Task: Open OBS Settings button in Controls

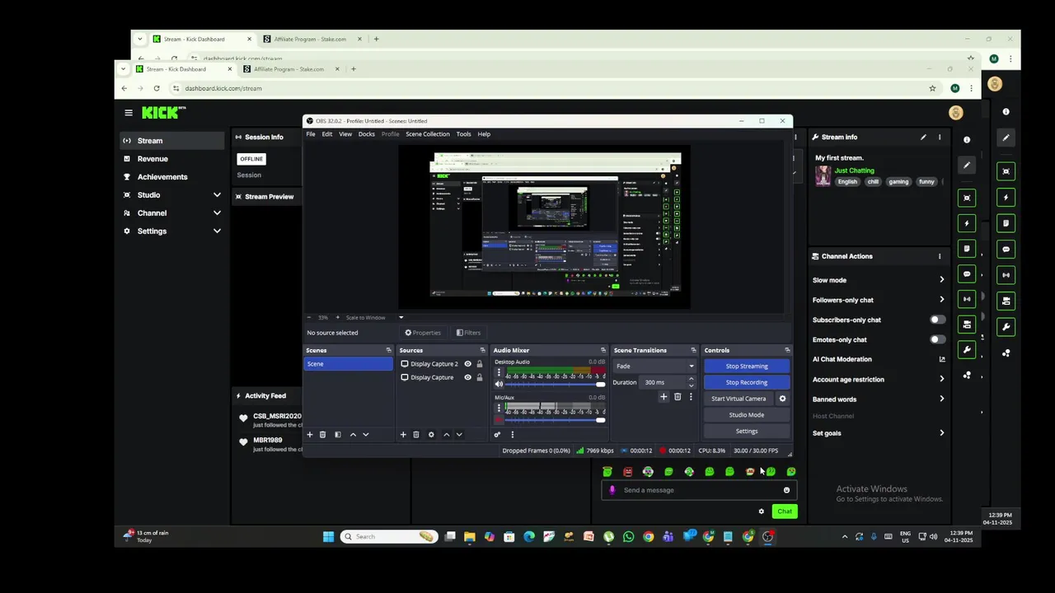Action: [747, 432]
